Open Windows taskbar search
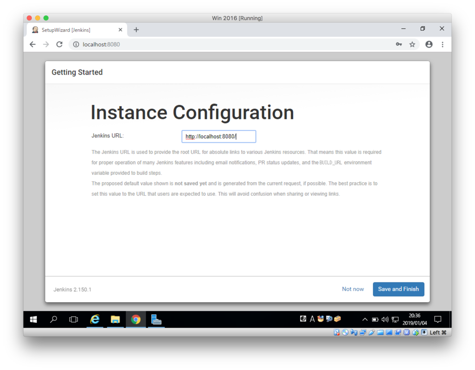The height and width of the screenshot is (370, 475). click(54, 319)
